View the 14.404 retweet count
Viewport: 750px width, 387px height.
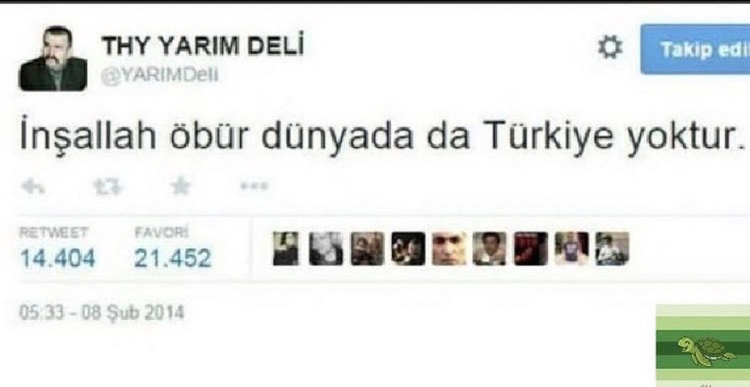[57, 259]
